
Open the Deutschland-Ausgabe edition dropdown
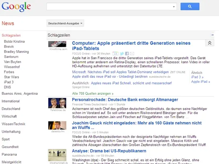(x=65, y=23)
